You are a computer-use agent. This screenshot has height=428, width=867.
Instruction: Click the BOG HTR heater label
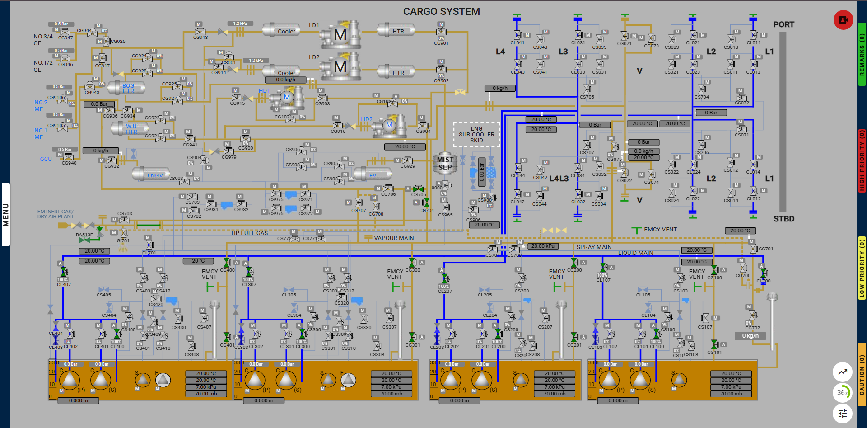[x=128, y=88]
